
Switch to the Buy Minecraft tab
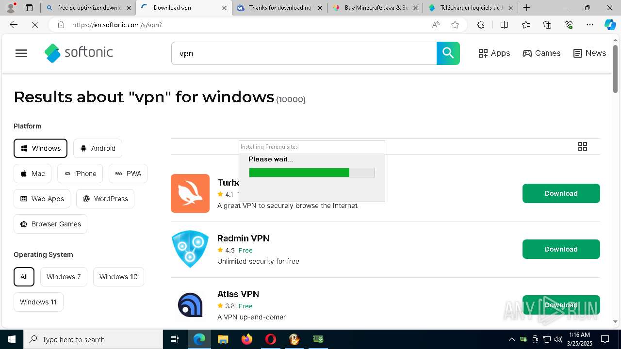tap(375, 8)
